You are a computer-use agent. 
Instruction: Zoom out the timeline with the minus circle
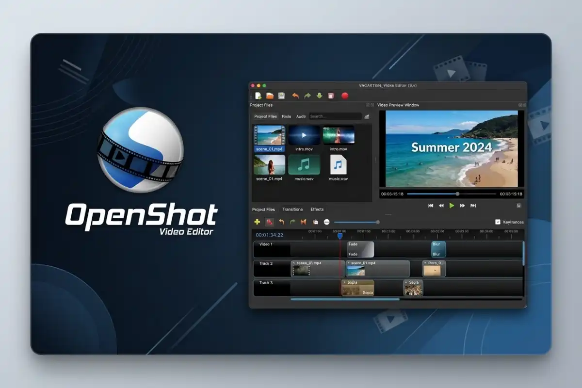pyautogui.click(x=327, y=222)
